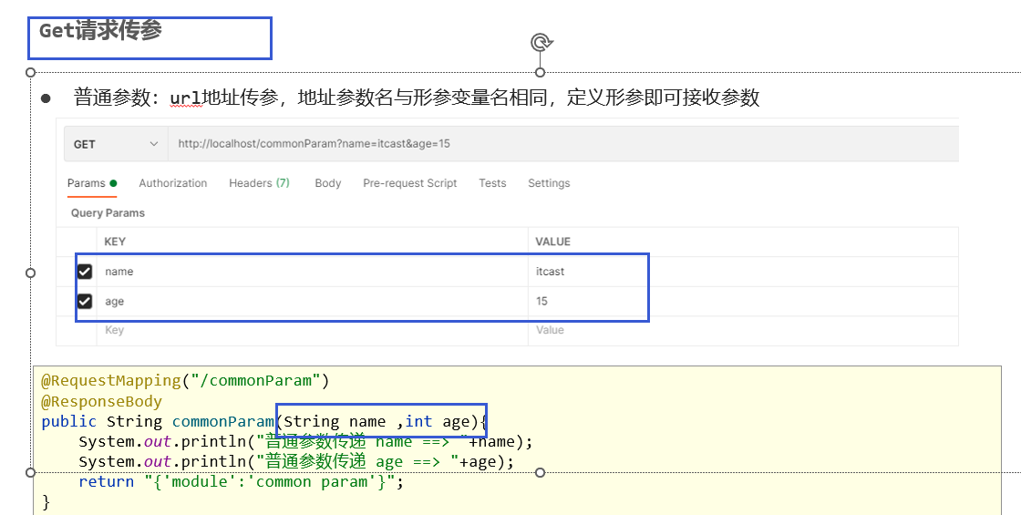Click the rotation handle above the text box
Viewport: 1021px width, 515px height.
click(541, 43)
